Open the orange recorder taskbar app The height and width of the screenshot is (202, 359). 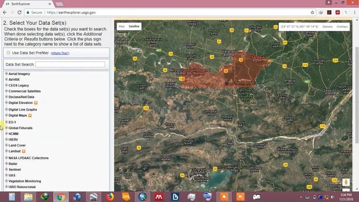[x=224, y=197]
